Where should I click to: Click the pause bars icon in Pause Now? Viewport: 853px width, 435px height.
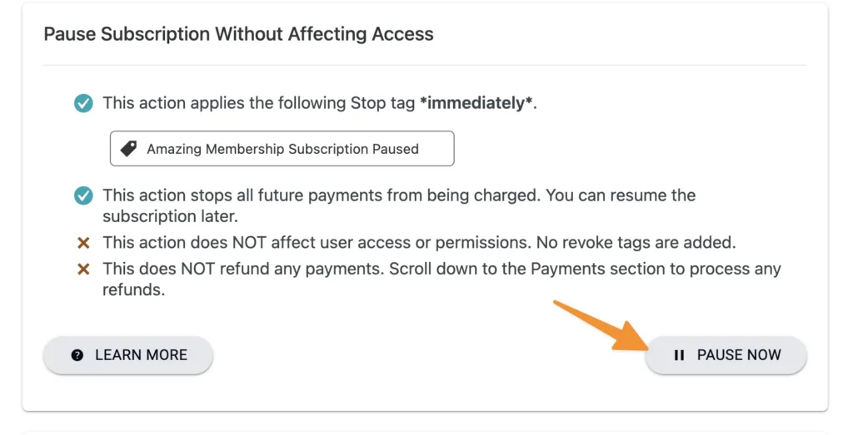[x=679, y=355]
